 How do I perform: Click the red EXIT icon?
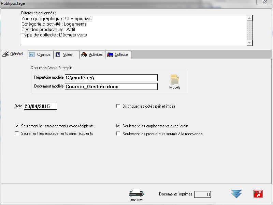(x=258, y=194)
